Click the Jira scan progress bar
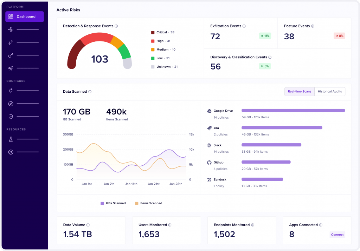Screen dimensions: 360x251 click(281, 127)
